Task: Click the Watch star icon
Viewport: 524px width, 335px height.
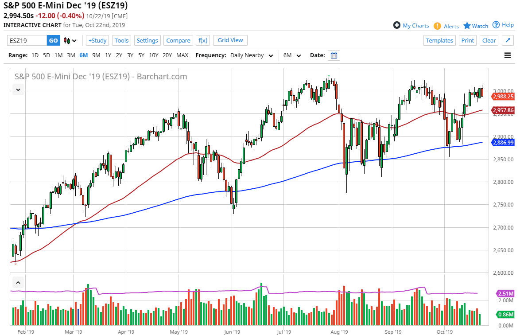Action: coord(468,26)
